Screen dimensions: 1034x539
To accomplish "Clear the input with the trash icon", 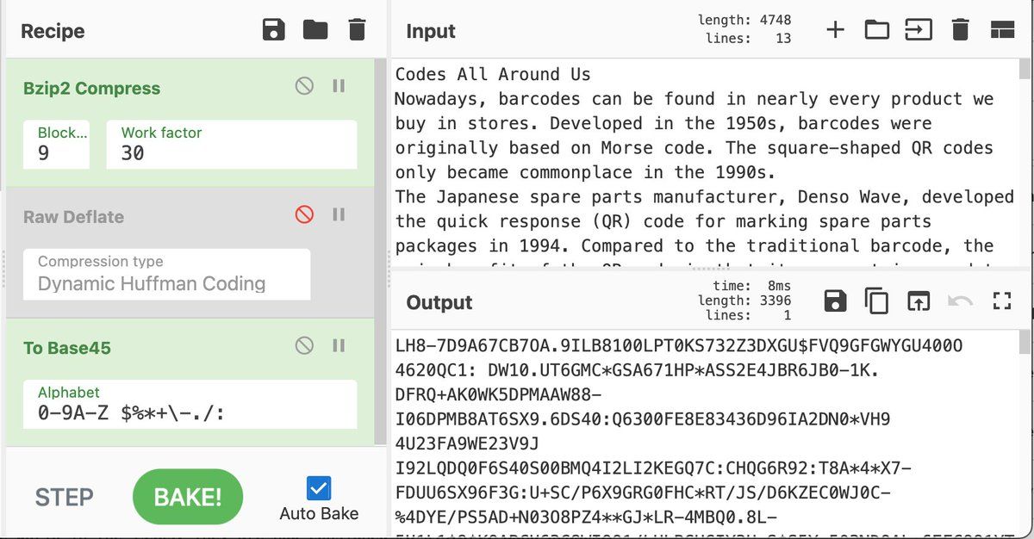I will (x=960, y=29).
